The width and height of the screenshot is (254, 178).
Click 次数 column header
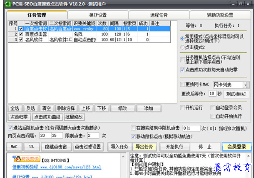(x=103, y=23)
